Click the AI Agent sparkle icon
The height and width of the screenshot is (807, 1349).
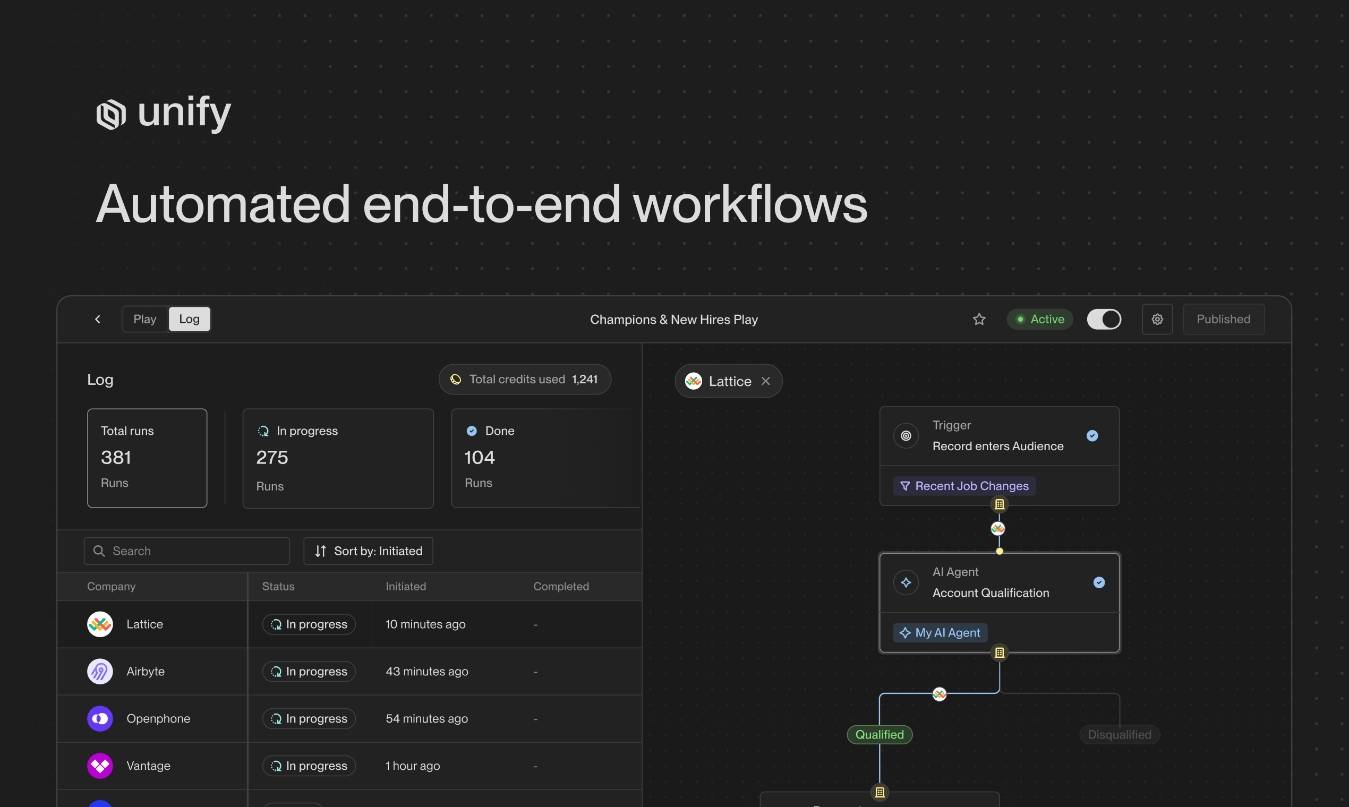tap(906, 582)
